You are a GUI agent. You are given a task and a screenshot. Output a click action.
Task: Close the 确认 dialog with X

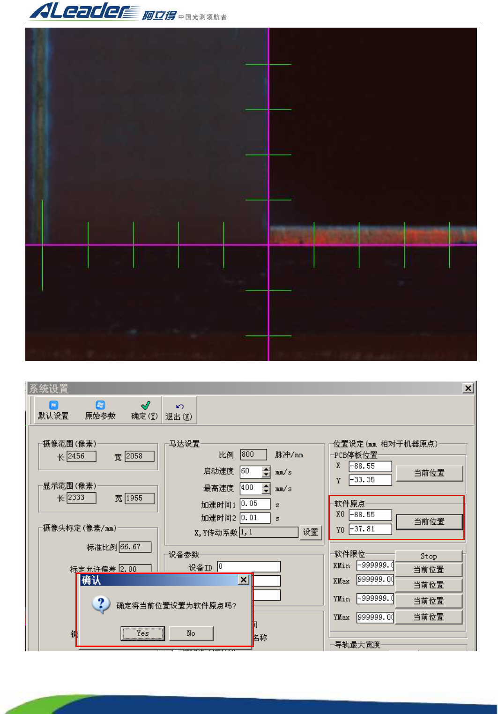click(244, 580)
